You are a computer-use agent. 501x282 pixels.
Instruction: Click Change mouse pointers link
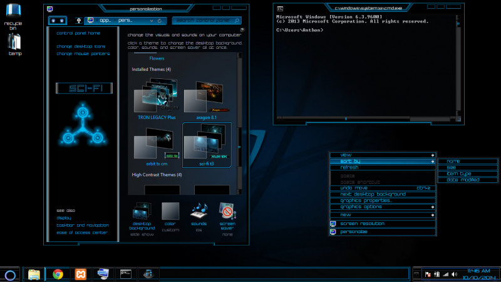click(x=83, y=54)
